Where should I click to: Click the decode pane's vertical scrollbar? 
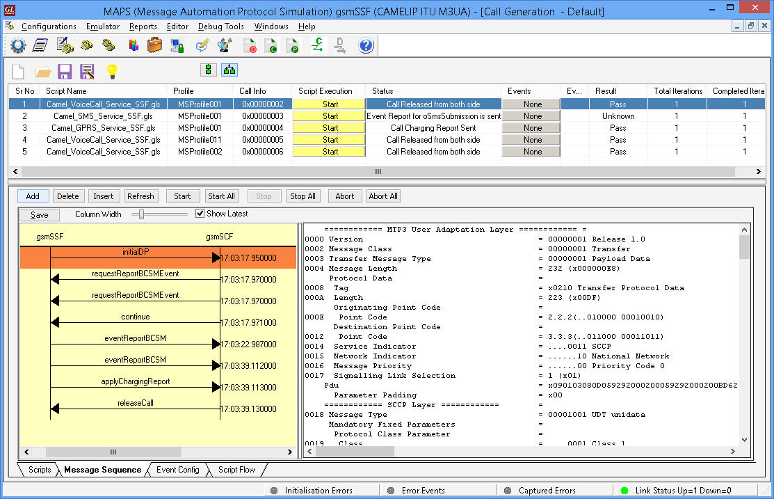pos(744,246)
